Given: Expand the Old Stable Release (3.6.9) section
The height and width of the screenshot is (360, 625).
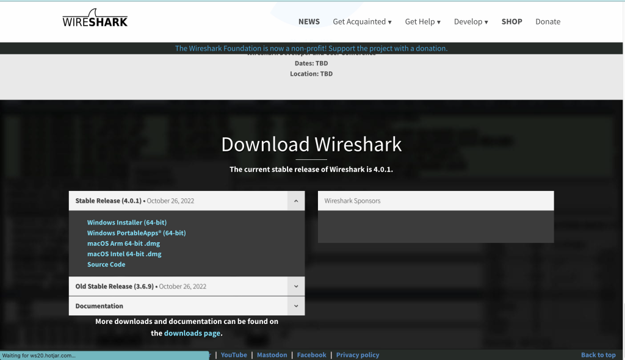Looking at the screenshot, I should [295, 286].
